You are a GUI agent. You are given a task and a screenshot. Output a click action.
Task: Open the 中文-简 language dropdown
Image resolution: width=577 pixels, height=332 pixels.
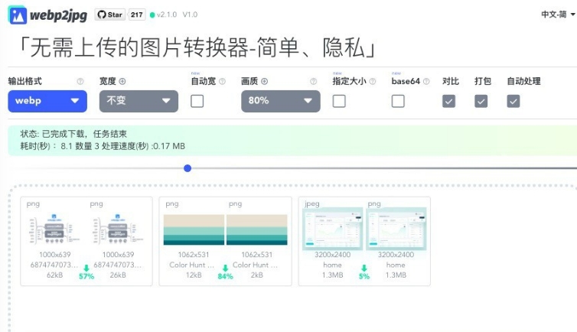(x=558, y=15)
